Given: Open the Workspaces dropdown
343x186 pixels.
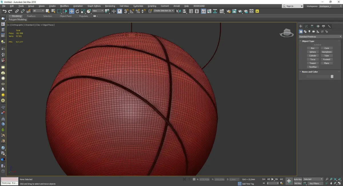Looking at the screenshot, I should (x=330, y=6).
